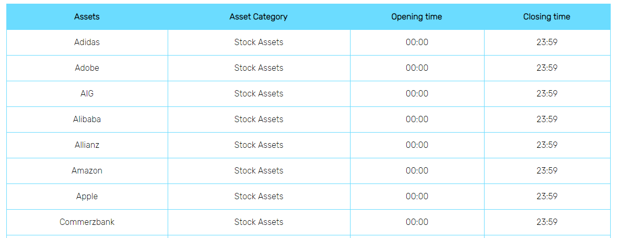Click the Assets column header
Screen dimensions: 617x238
coord(87,17)
